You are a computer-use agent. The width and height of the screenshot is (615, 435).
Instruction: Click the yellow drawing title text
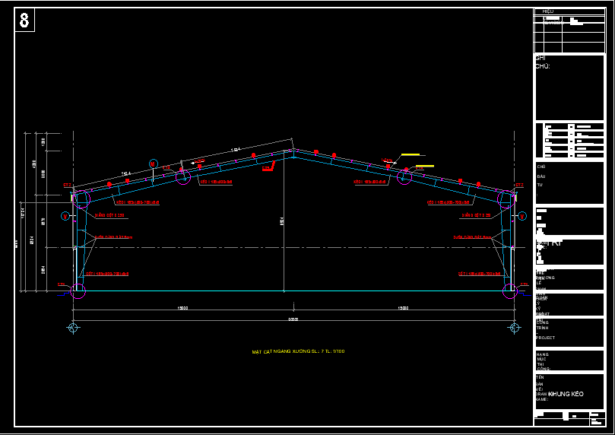[x=298, y=351]
